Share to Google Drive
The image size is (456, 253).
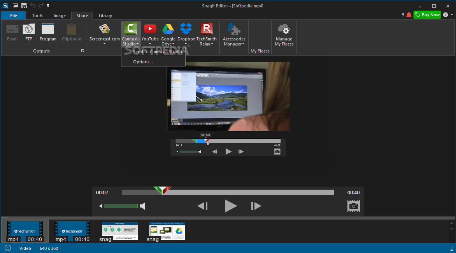(168, 34)
